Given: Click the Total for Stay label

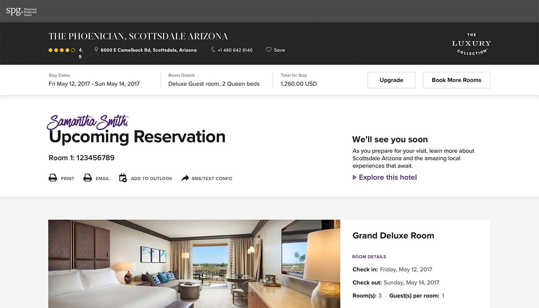Looking at the screenshot, I should (294, 75).
